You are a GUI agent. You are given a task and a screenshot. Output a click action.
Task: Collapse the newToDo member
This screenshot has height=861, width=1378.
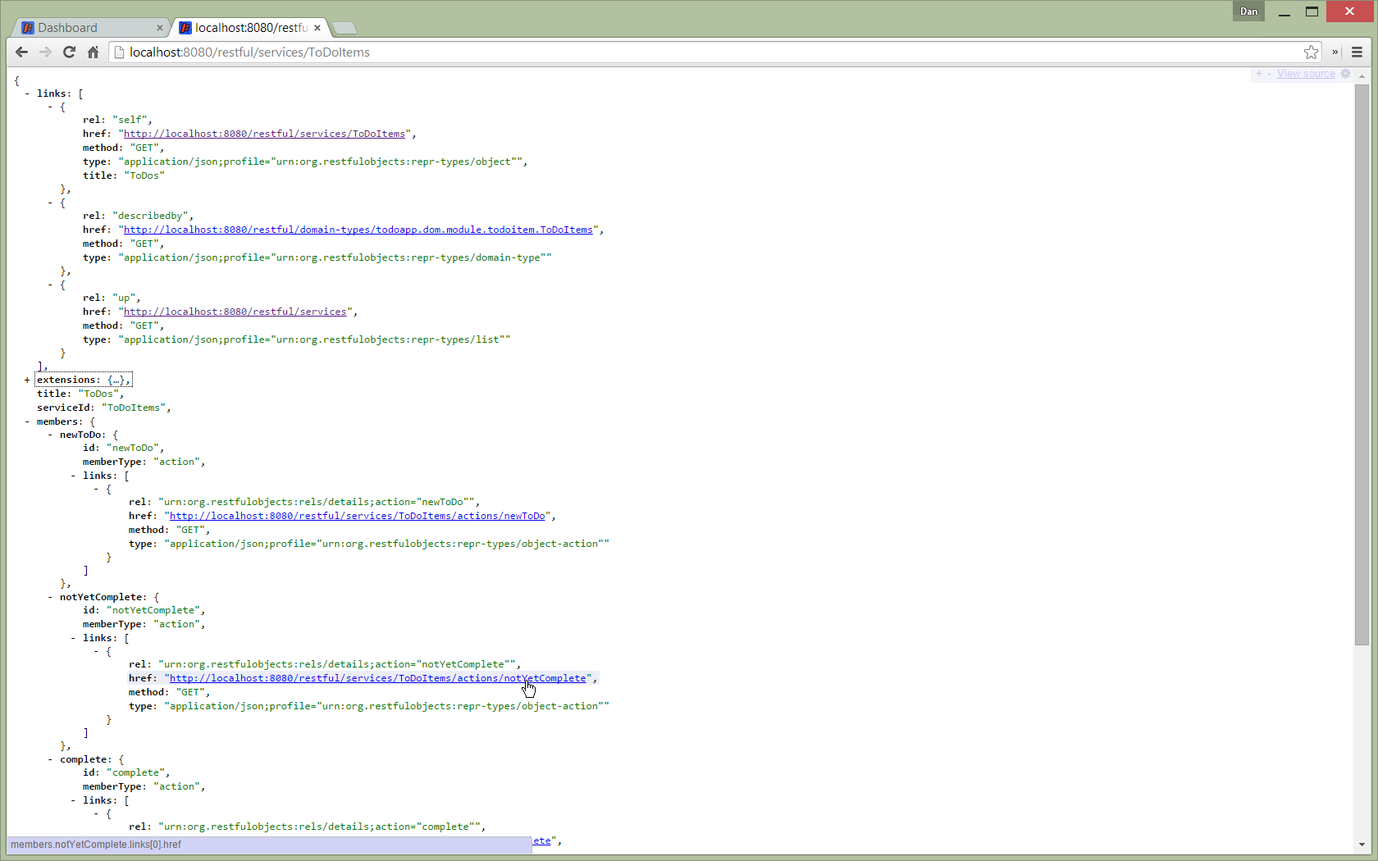(x=50, y=435)
